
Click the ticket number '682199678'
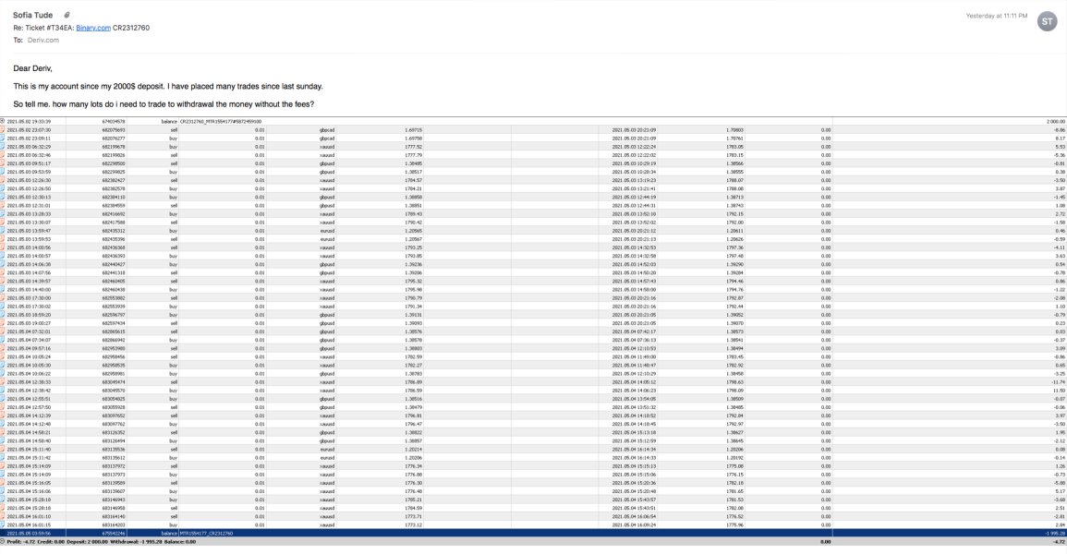113,147
